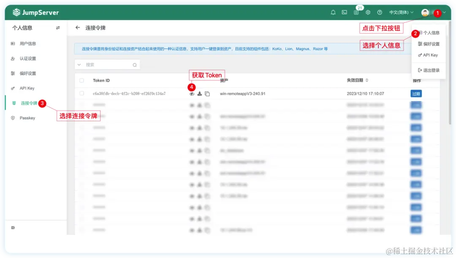
Task: Open 用户信息 in the sidebar
Action: click(x=27, y=43)
